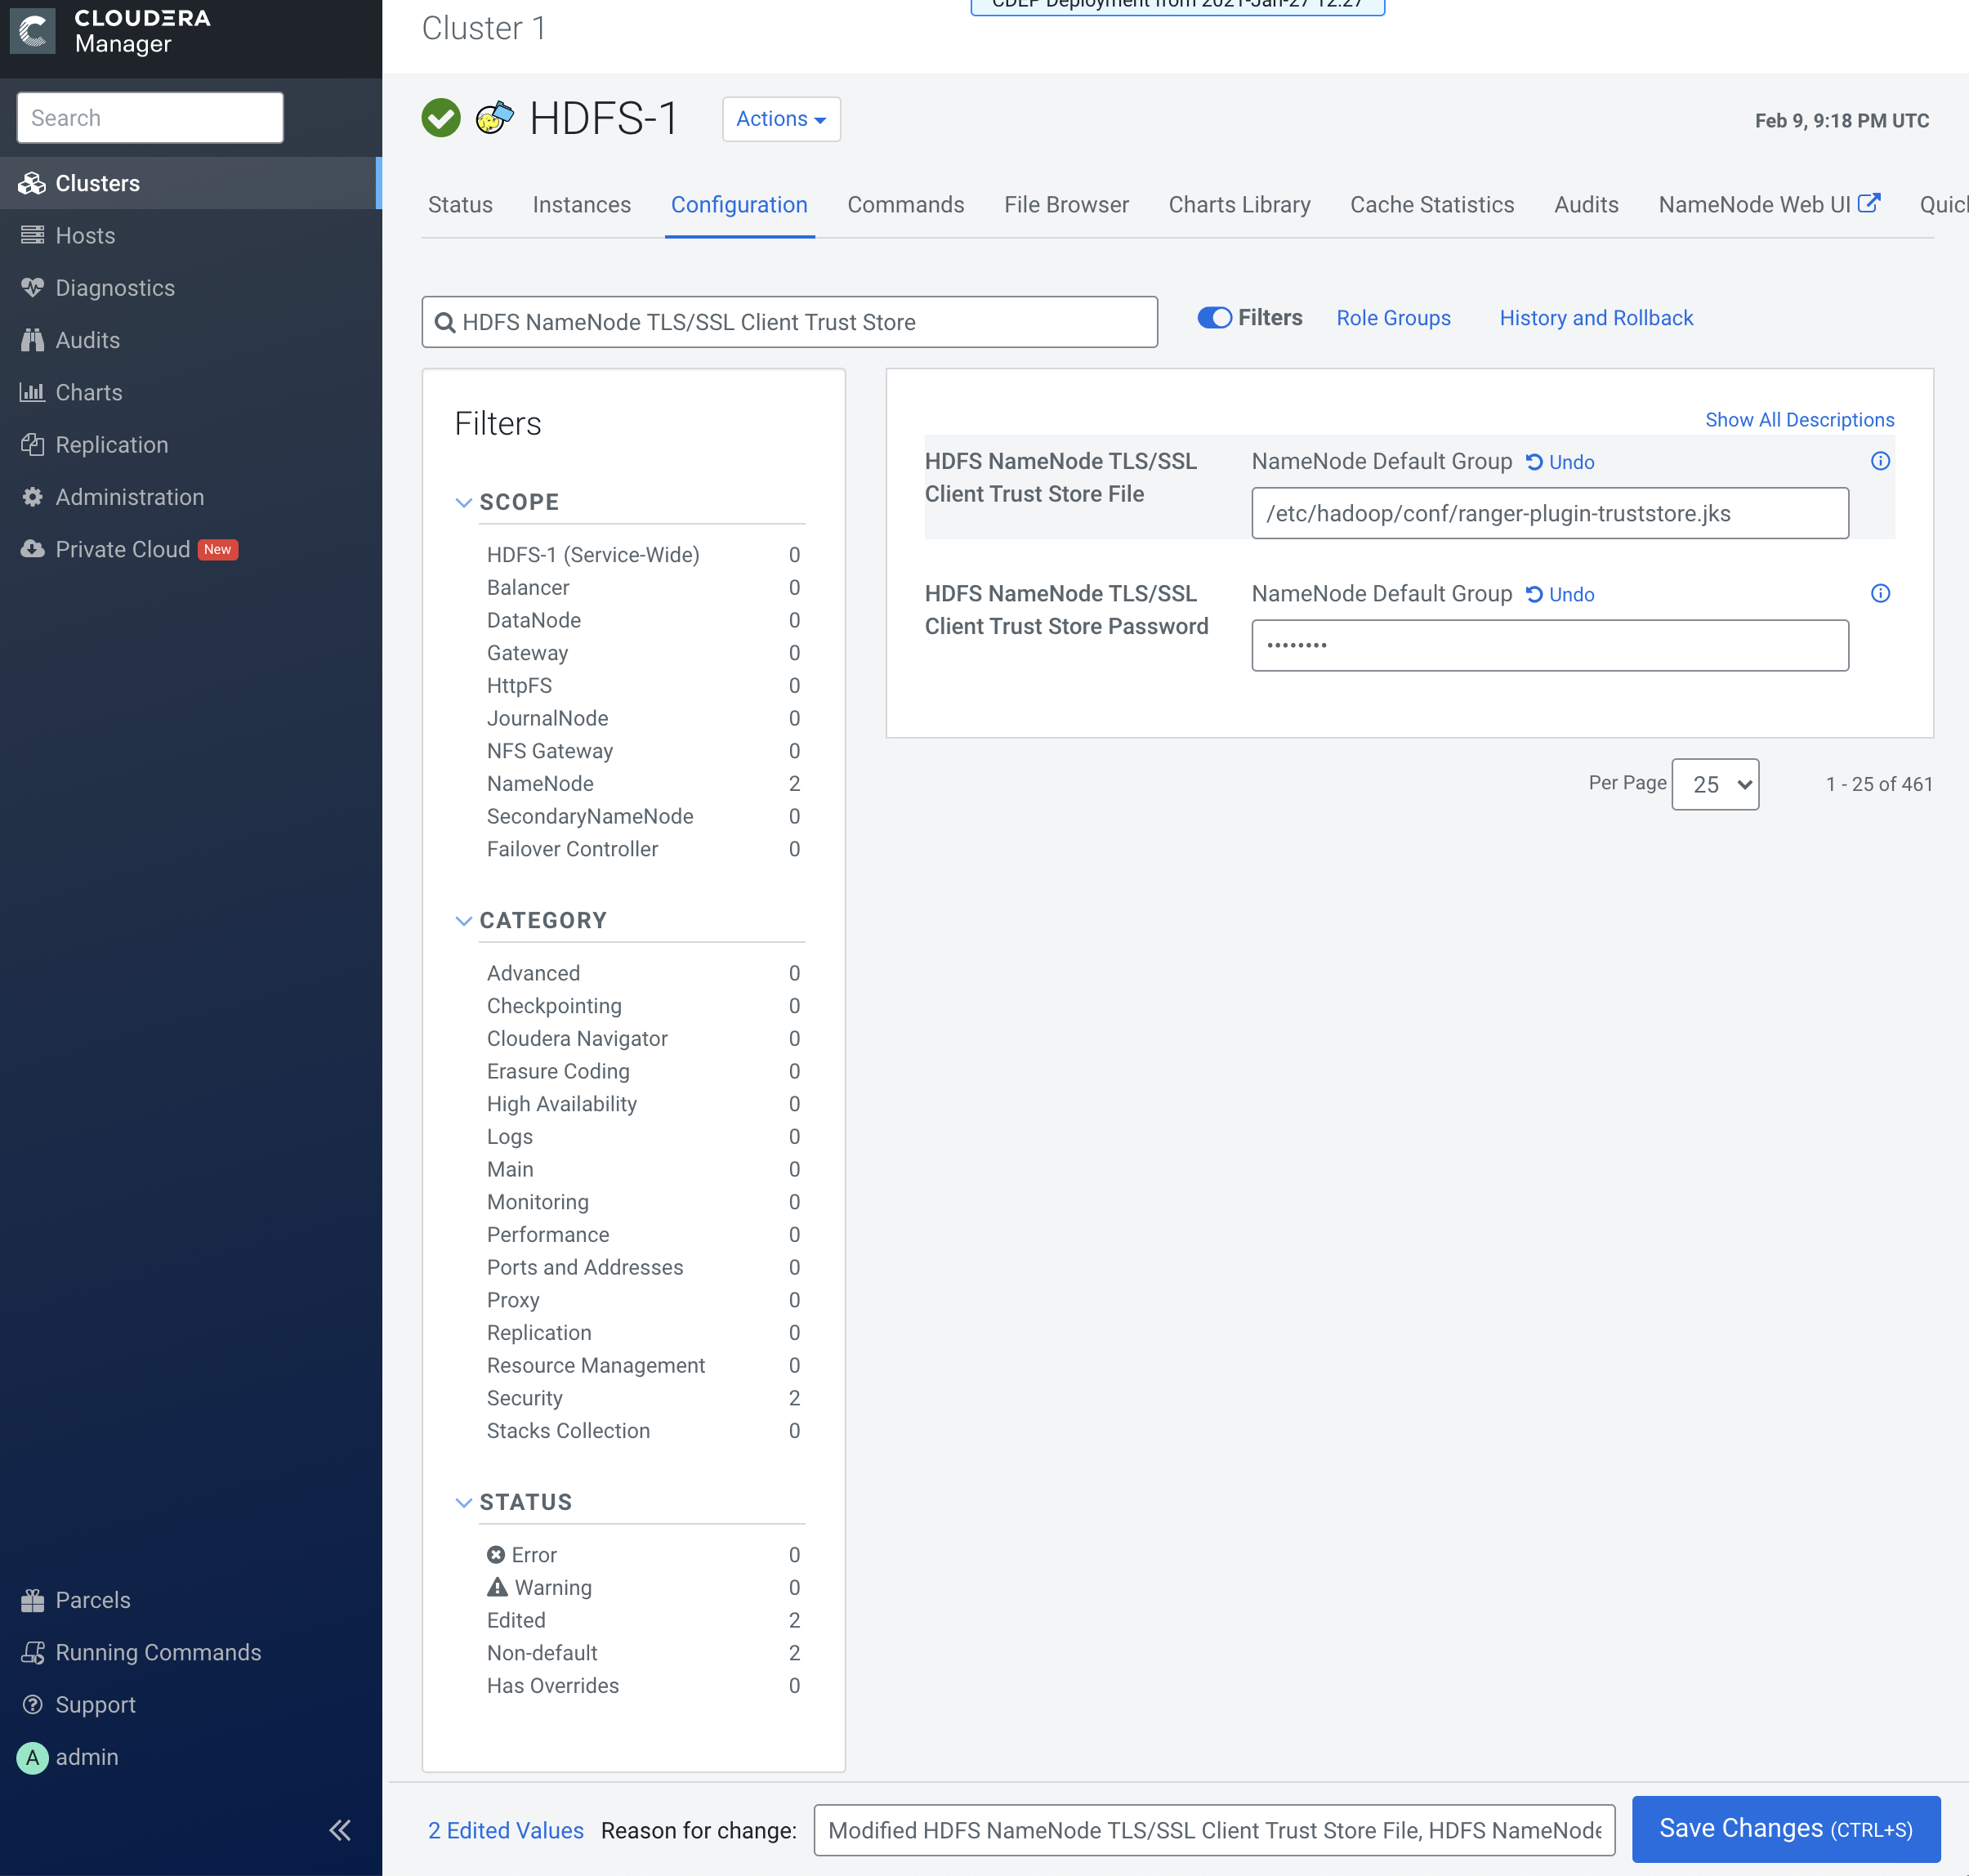Click Save Changes button
This screenshot has height=1876, width=1969.
pos(1786,1829)
